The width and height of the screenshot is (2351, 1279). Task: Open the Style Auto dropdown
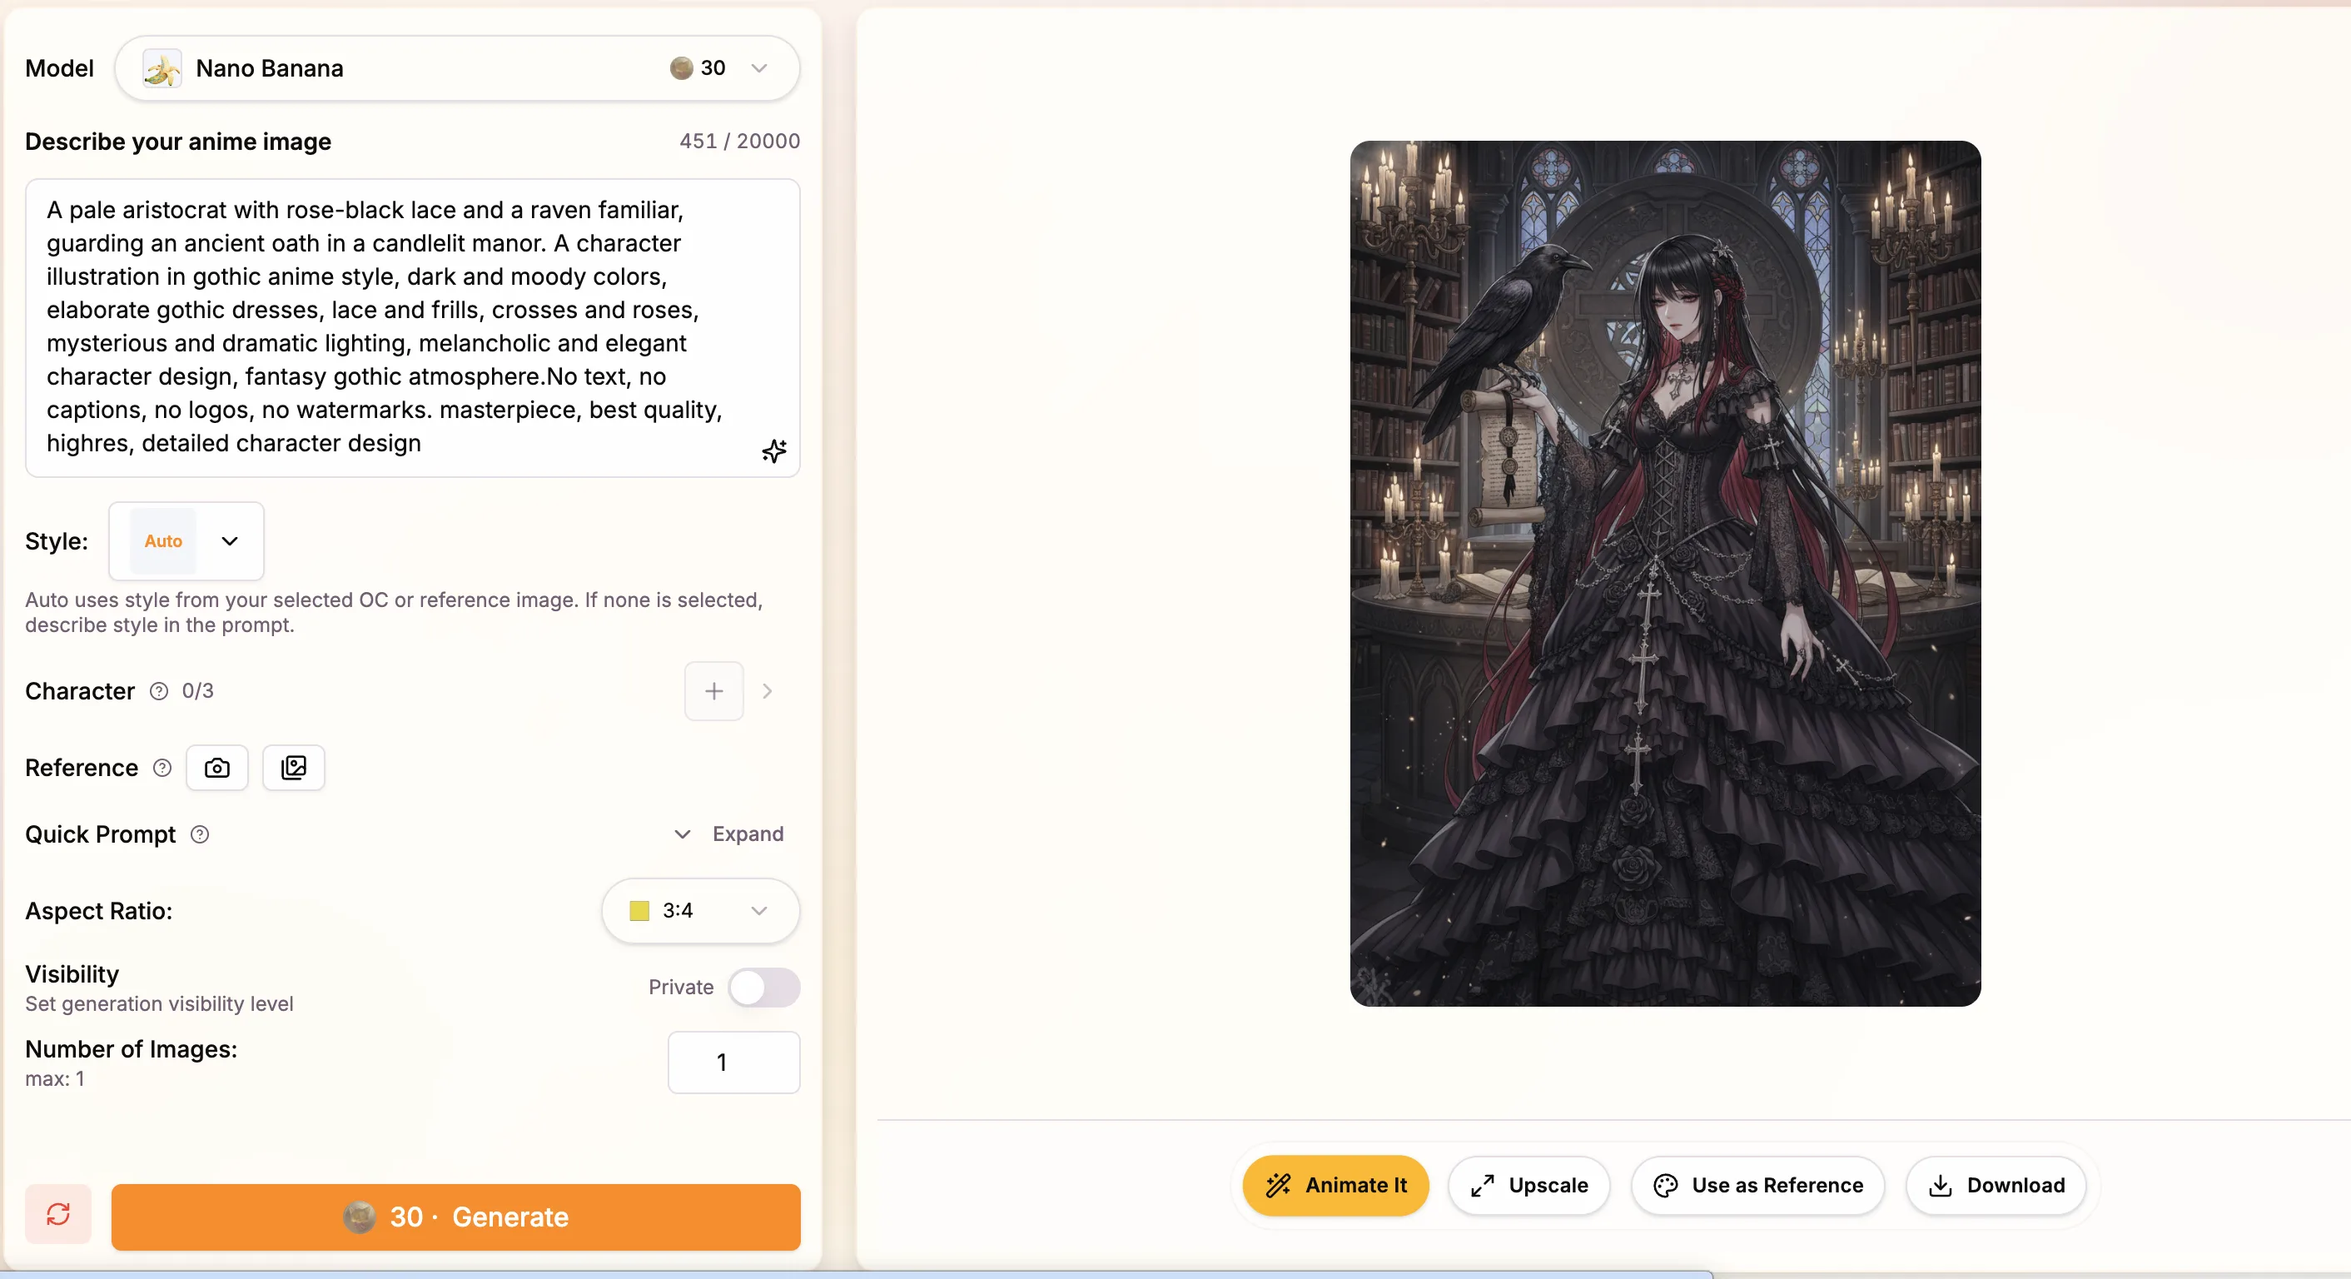coord(186,541)
